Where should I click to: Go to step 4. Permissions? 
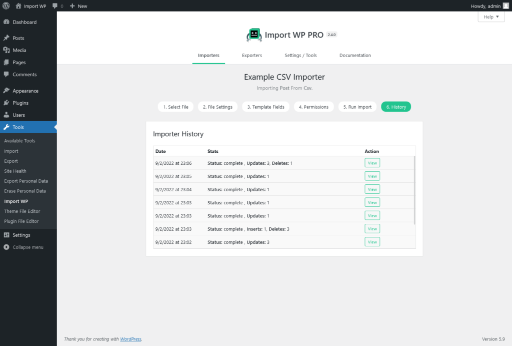[314, 107]
